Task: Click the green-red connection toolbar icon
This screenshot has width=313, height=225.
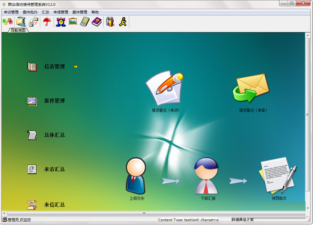Action: click(x=8, y=22)
